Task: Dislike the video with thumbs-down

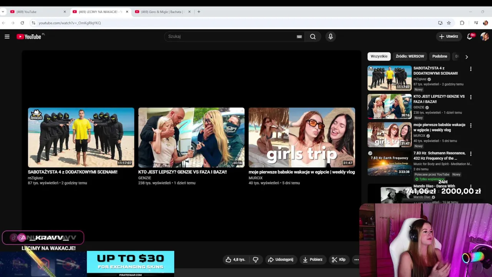Action: click(256, 260)
